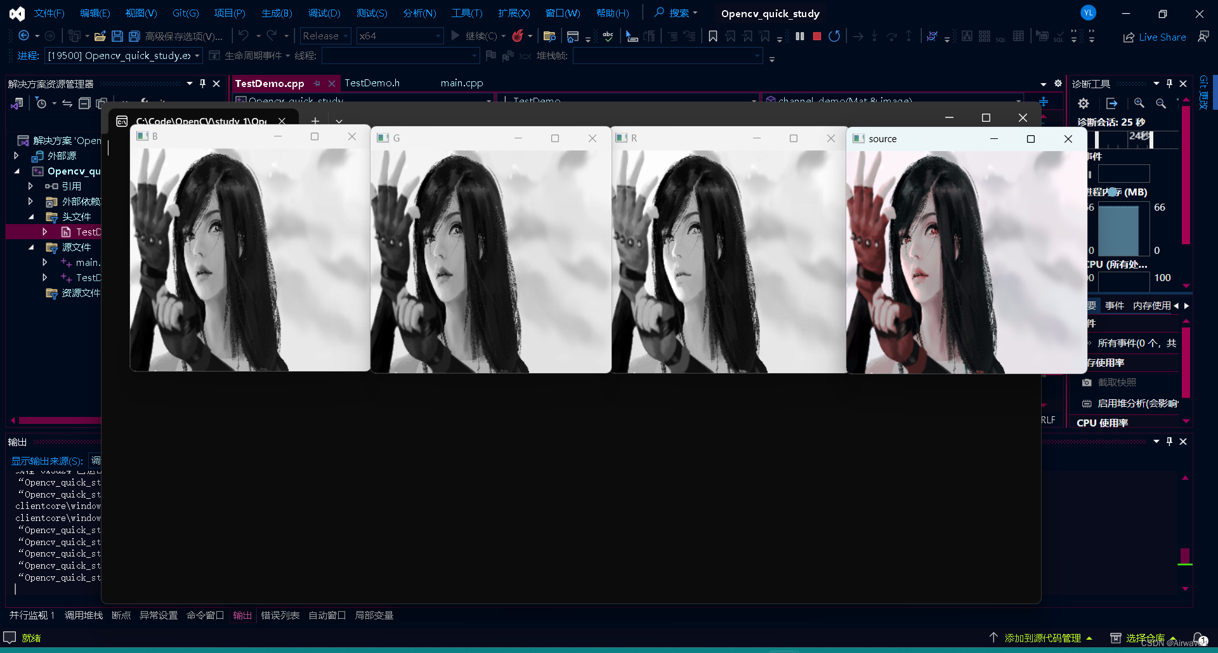Collapse all in Solution Explorer toolbar
Viewport: 1218px width, 653px height.
84,103
